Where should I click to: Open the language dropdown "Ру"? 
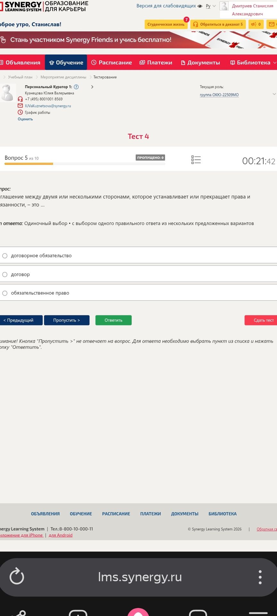[211, 6]
